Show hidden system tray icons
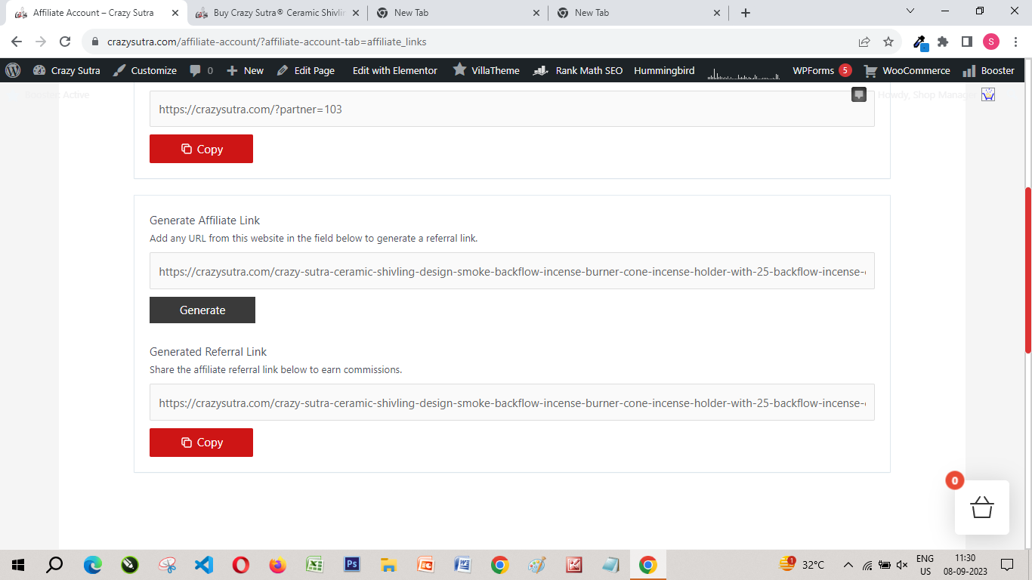1032x580 pixels. (848, 565)
